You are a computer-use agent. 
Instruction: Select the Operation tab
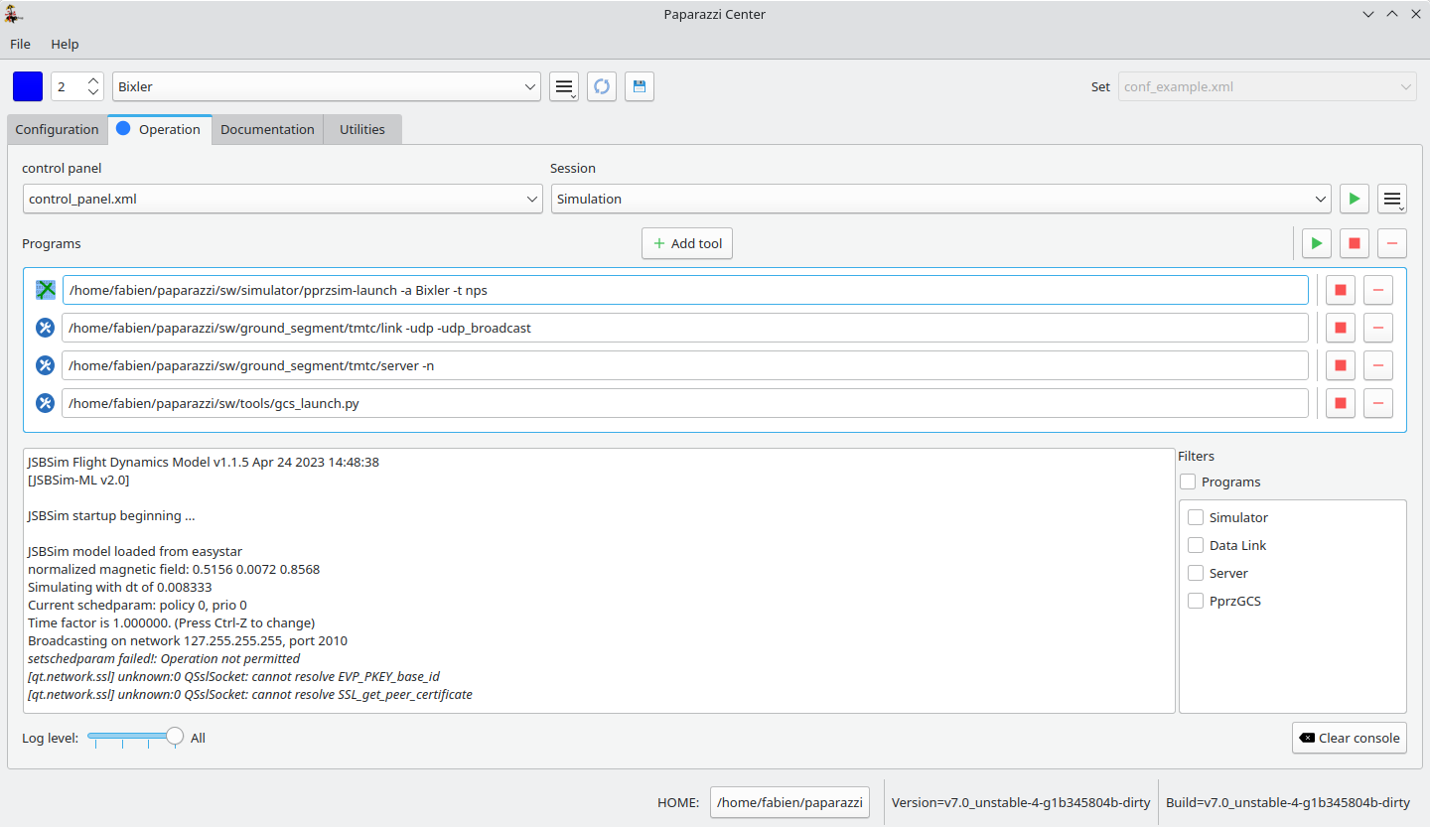click(159, 129)
